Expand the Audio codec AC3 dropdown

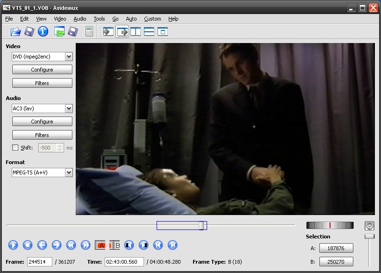pos(69,108)
